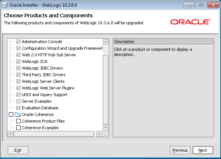Toggle the Administration Console checkbox
Viewport: 221px width, 159px height.
pos(18,42)
